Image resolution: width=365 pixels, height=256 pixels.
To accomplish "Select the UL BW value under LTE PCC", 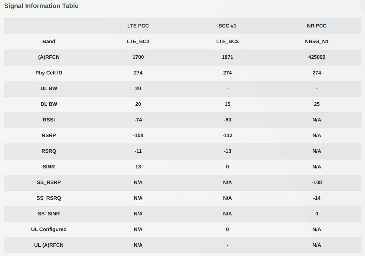I will click(138, 89).
